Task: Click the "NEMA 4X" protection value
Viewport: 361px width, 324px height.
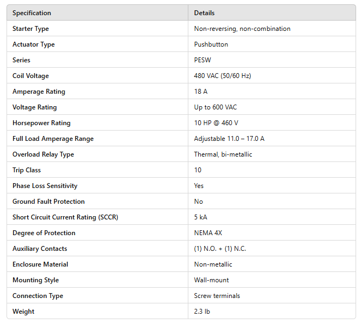Action: [208, 233]
